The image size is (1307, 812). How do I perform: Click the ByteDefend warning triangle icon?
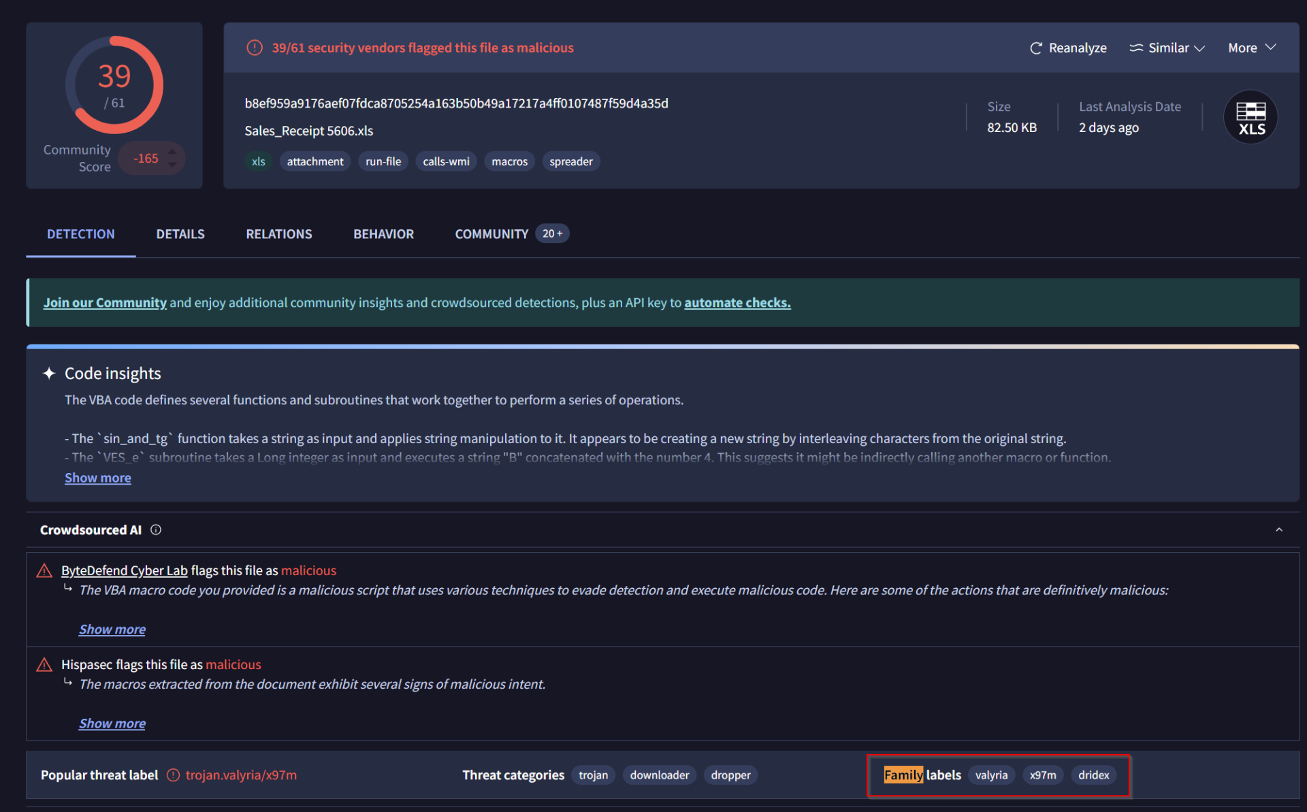pos(44,570)
